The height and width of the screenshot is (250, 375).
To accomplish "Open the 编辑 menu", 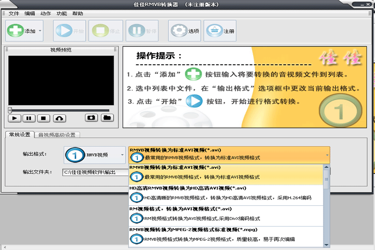I will (30, 14).
